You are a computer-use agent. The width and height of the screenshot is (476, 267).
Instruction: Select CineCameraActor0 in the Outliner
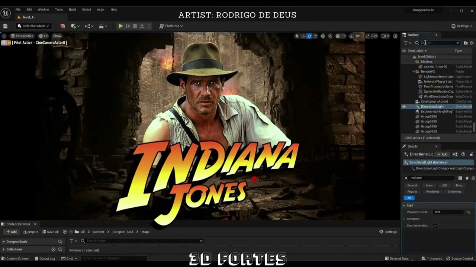pyautogui.click(x=434, y=102)
